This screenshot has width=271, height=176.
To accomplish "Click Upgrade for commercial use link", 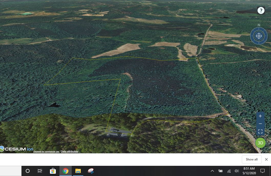I will click(x=46, y=152).
